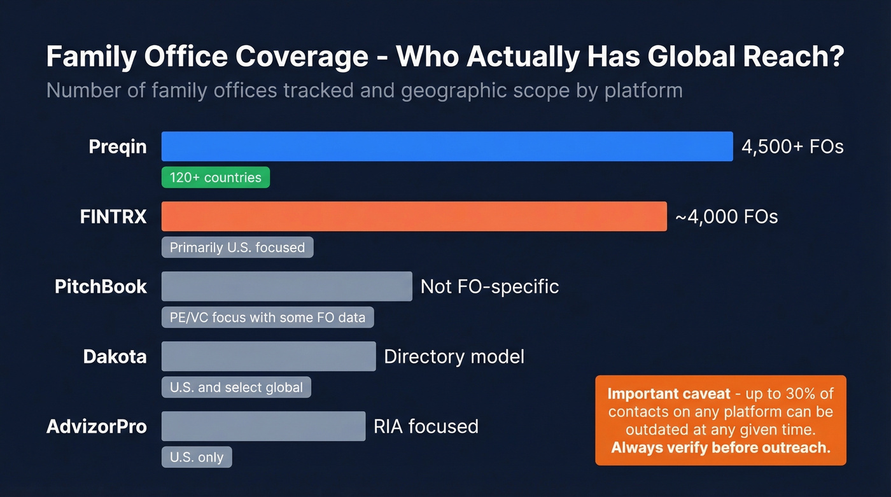Click the 'Not FO-specific' annotation

(x=489, y=286)
